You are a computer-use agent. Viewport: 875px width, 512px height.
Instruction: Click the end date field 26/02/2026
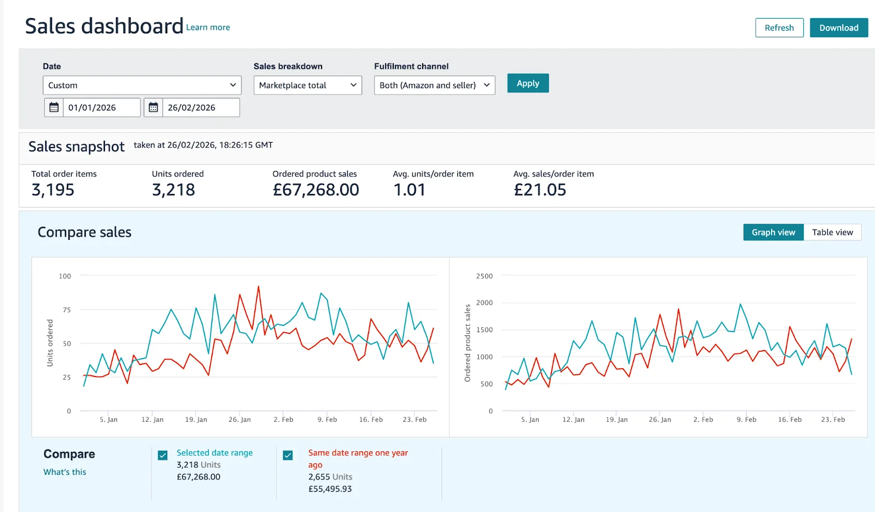pos(201,108)
